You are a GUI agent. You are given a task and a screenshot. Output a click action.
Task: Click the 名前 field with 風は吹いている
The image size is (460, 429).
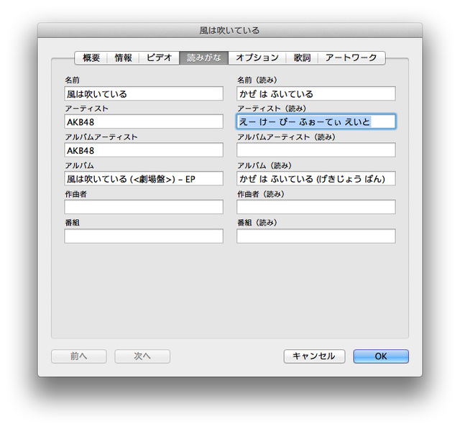[x=144, y=93]
